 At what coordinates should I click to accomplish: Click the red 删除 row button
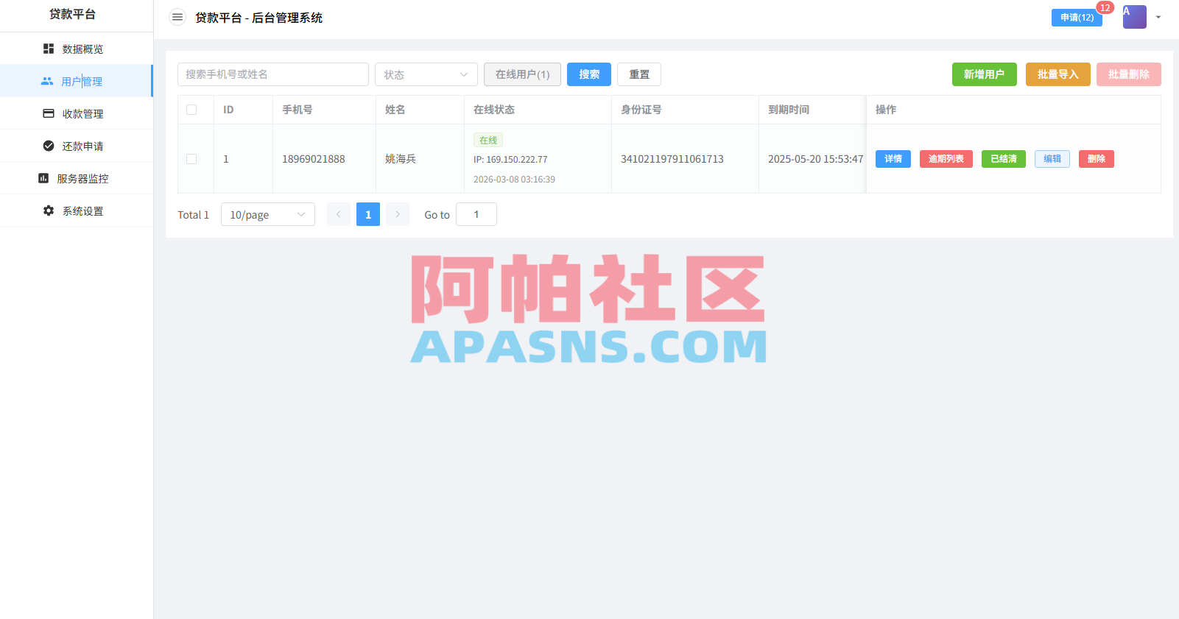click(x=1097, y=159)
